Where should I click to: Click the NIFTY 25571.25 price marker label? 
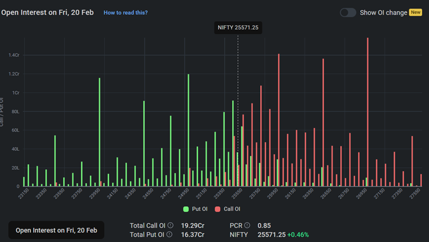pyautogui.click(x=238, y=27)
